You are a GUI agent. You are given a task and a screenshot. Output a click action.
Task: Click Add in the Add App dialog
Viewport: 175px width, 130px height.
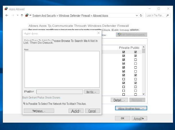click(76, 111)
